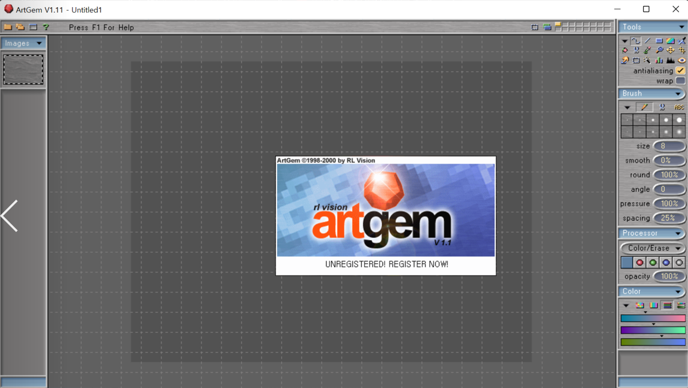Viewport: 688px width, 388px height.
Task: Select the eyedropper color picker tool
Action: pos(647,50)
